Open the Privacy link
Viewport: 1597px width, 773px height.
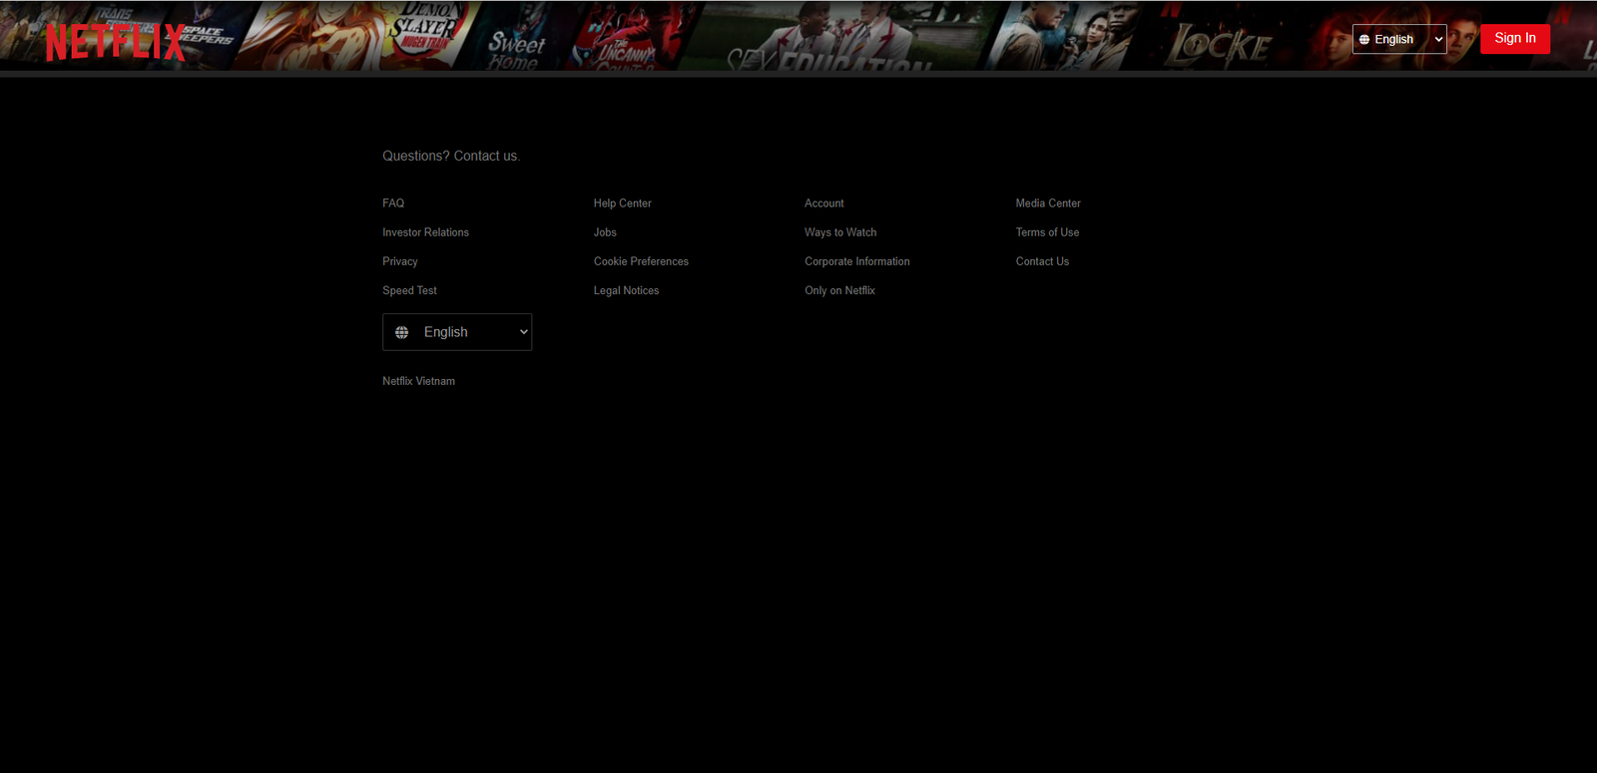(x=400, y=261)
